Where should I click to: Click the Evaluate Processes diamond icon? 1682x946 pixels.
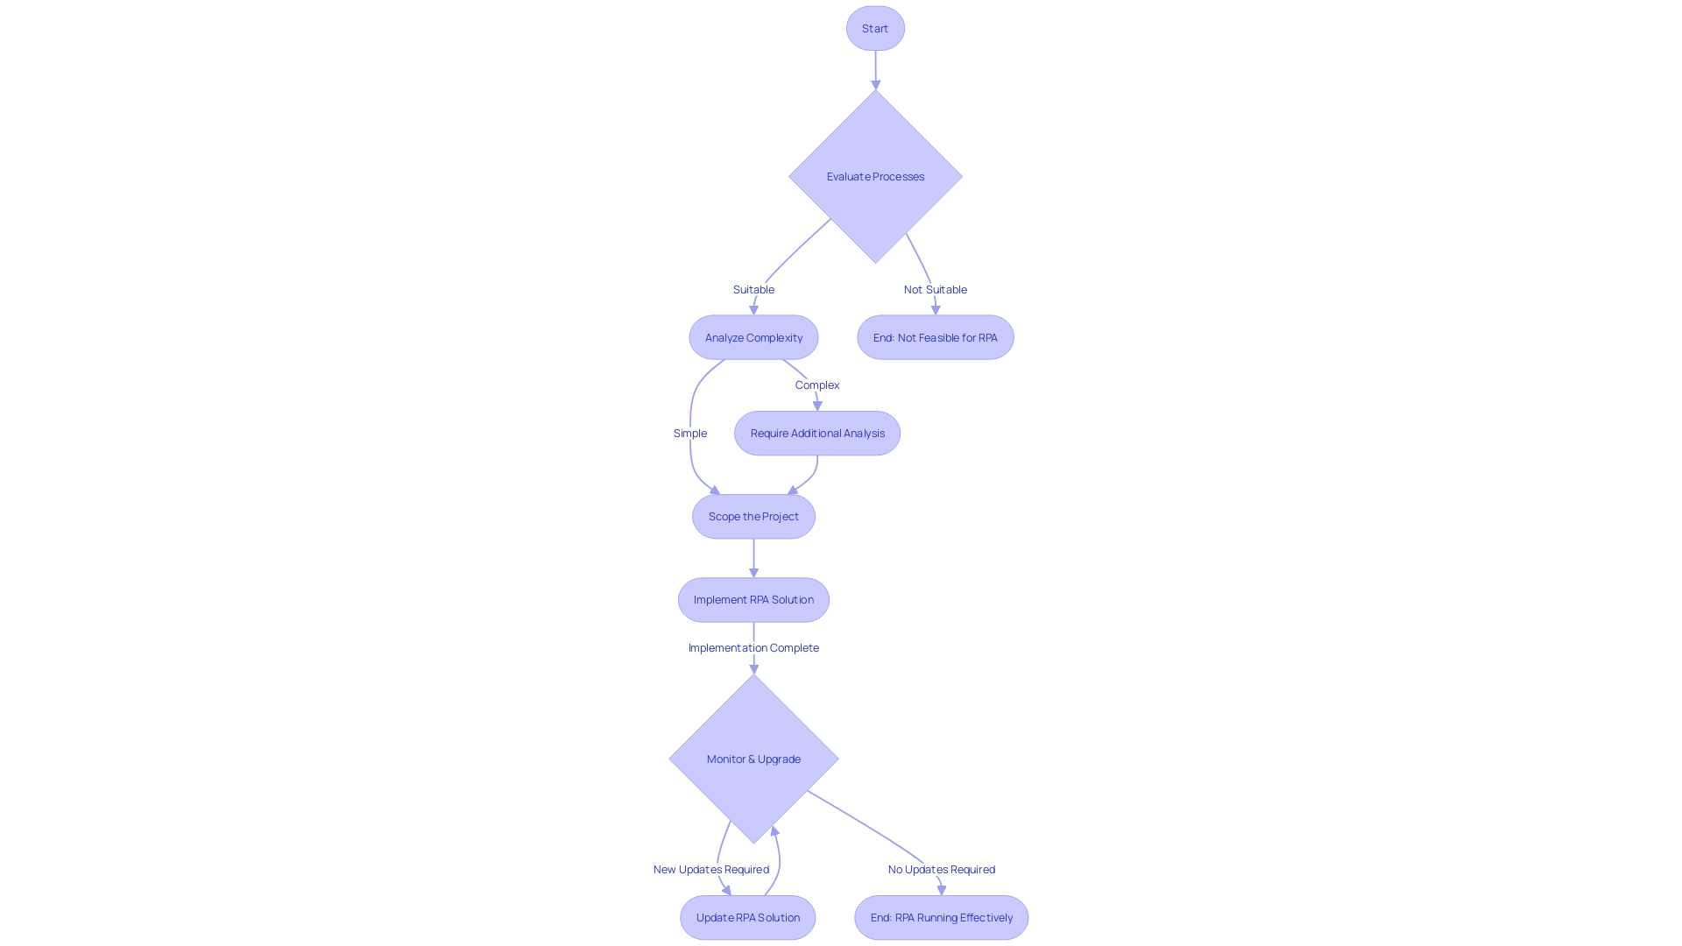click(x=874, y=175)
